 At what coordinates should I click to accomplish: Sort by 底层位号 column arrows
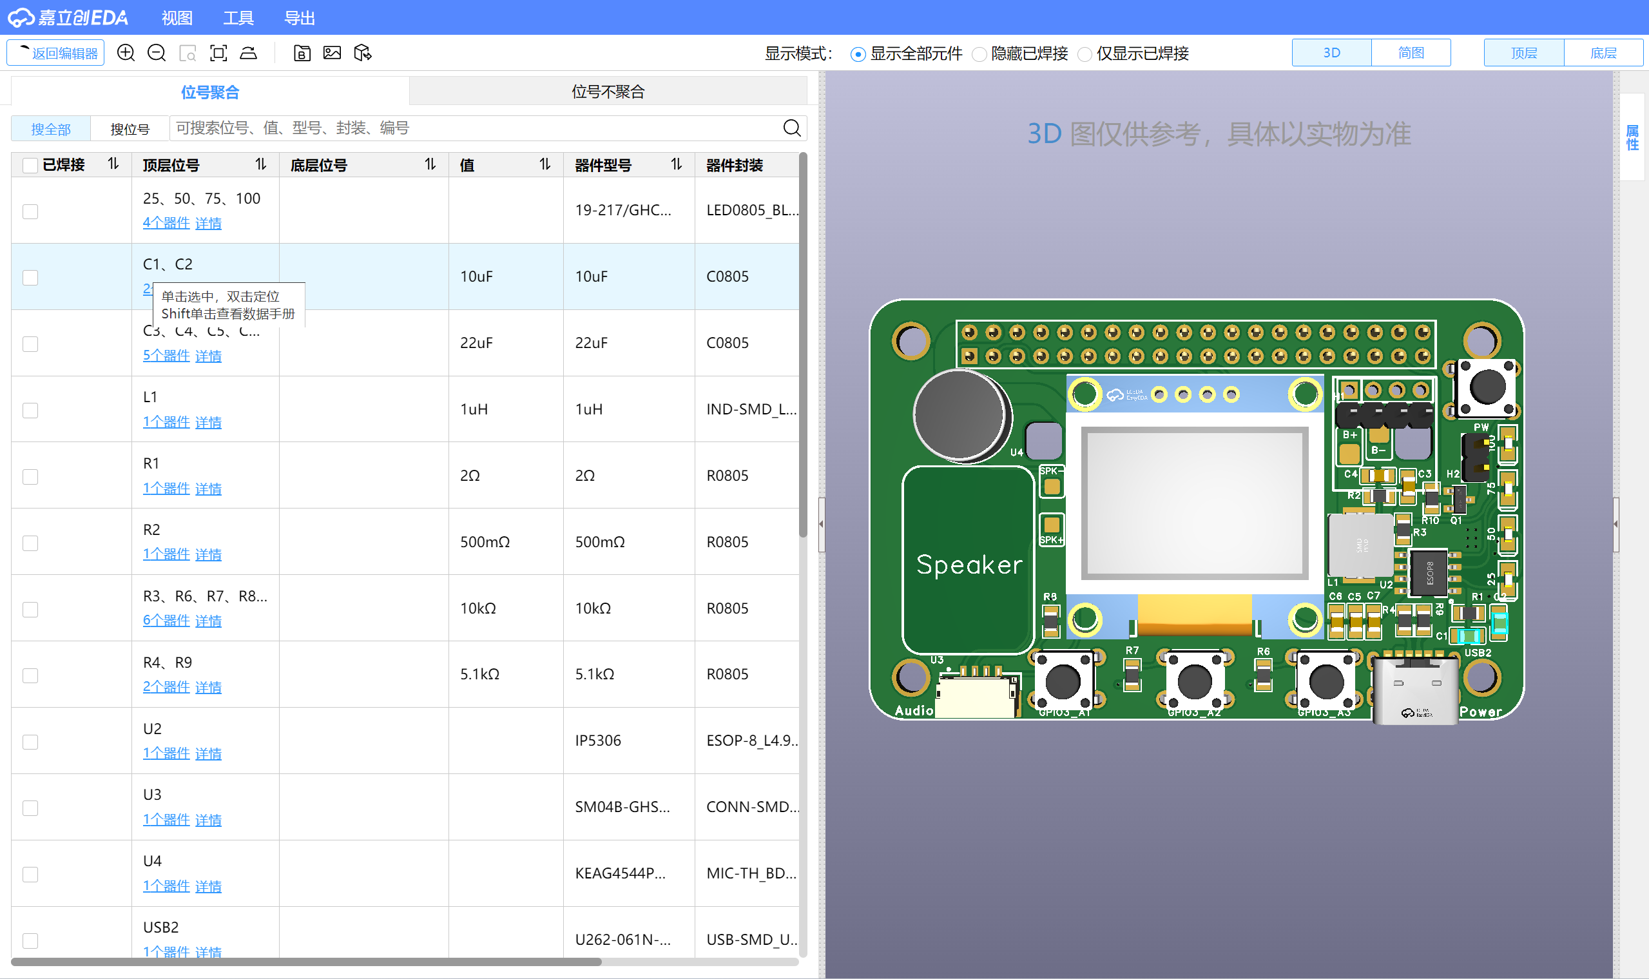click(x=430, y=164)
